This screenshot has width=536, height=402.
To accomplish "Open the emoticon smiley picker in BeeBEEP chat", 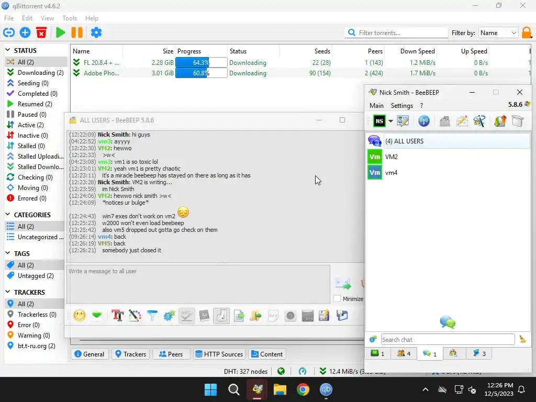I will click(x=80, y=315).
